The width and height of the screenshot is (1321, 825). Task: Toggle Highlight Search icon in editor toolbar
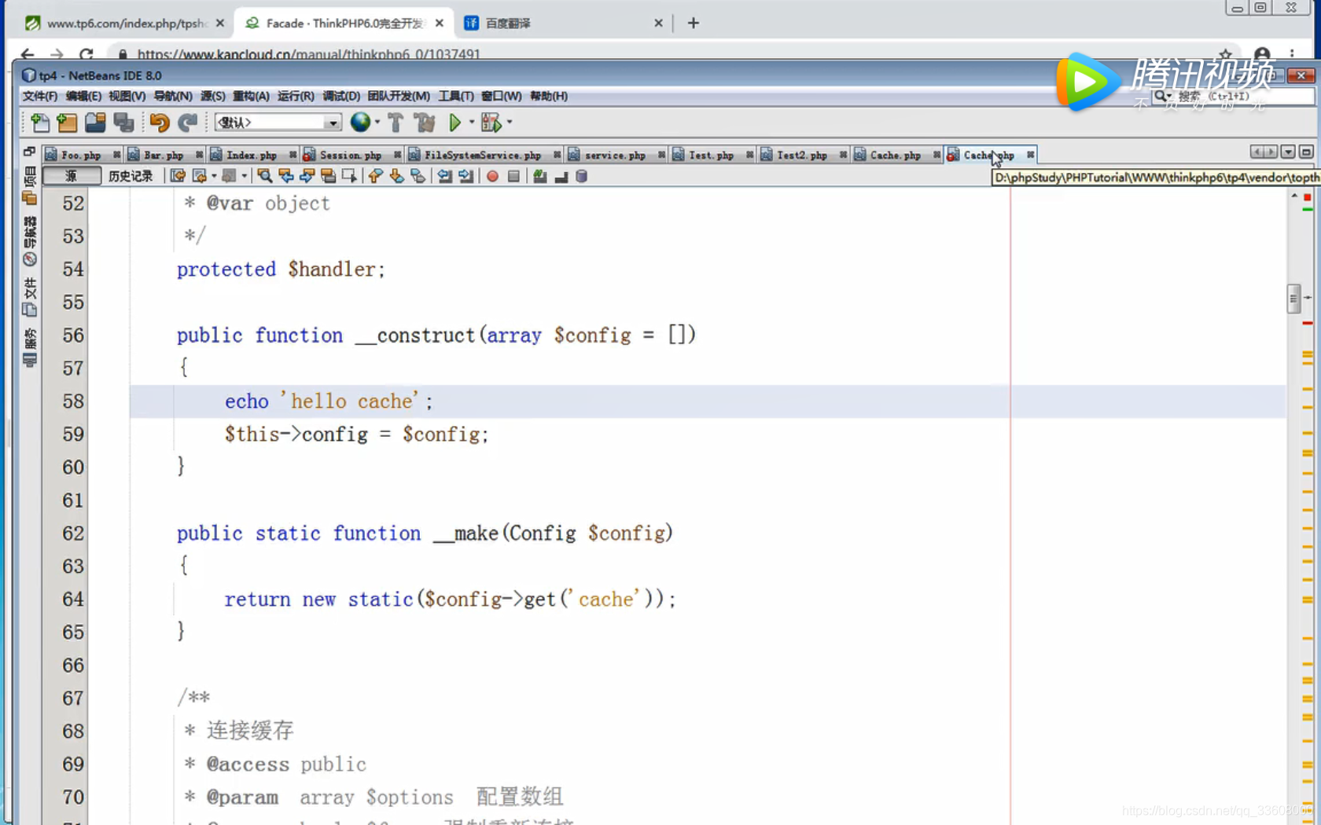pos(328,176)
